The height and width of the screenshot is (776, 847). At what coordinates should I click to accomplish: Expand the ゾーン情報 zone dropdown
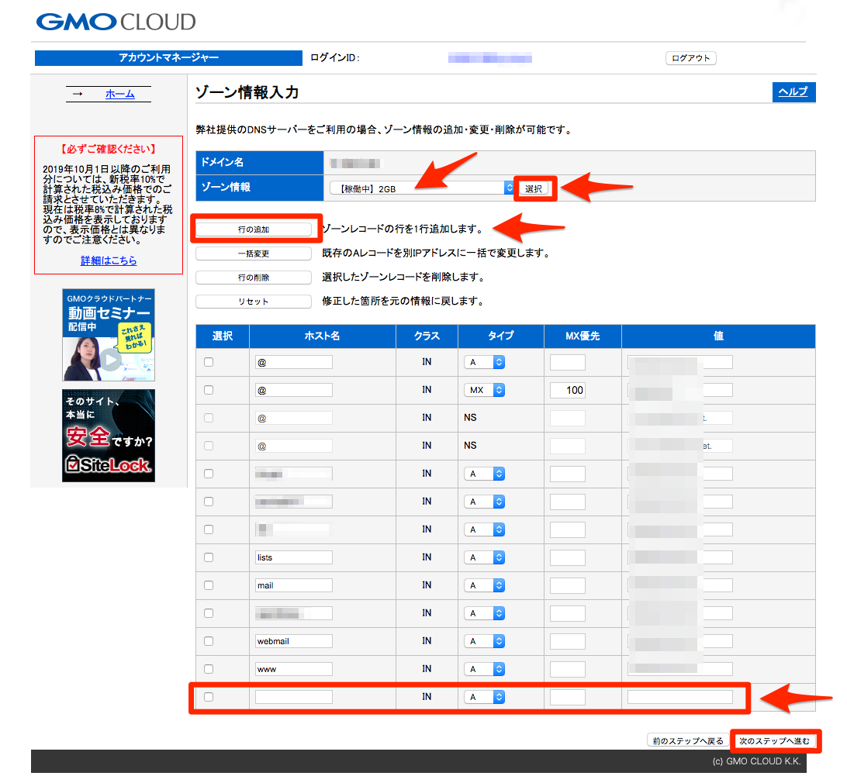[422, 188]
